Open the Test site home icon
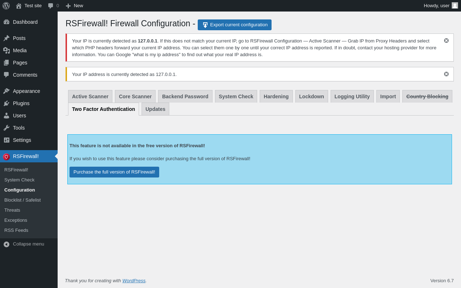Viewport: 461px width, 288px height. point(18,6)
